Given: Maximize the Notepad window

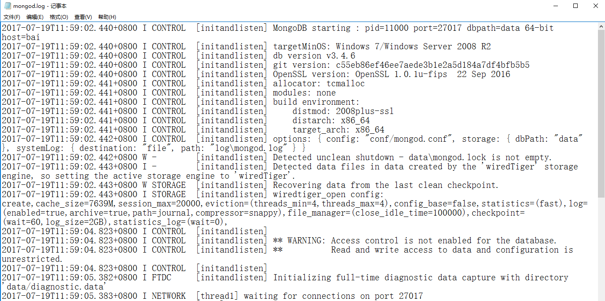Looking at the screenshot, I should tap(575, 6).
